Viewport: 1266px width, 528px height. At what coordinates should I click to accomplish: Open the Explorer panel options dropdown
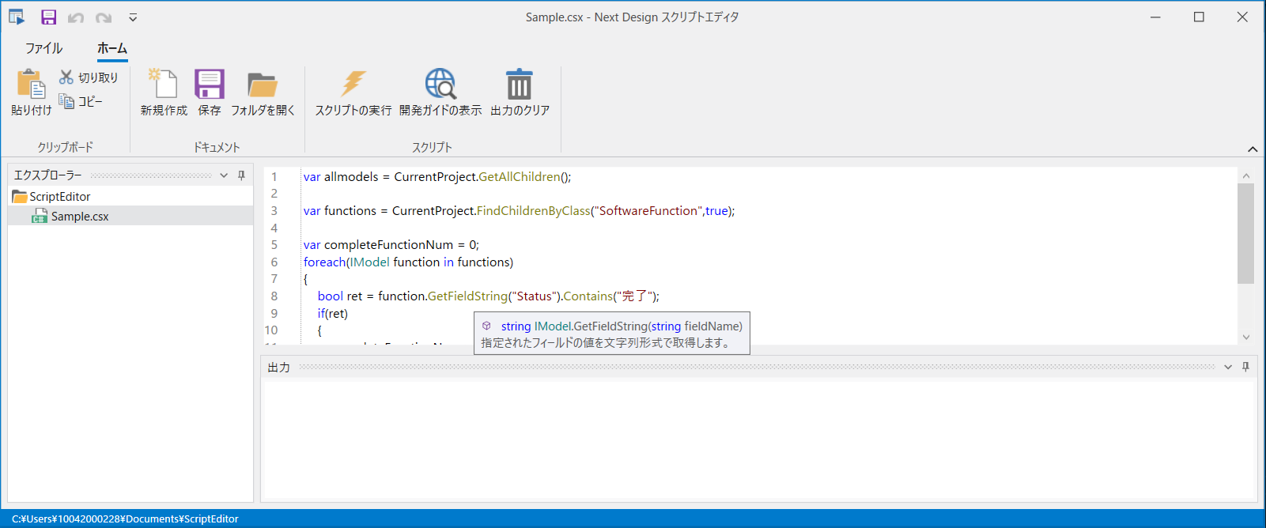pos(224,175)
